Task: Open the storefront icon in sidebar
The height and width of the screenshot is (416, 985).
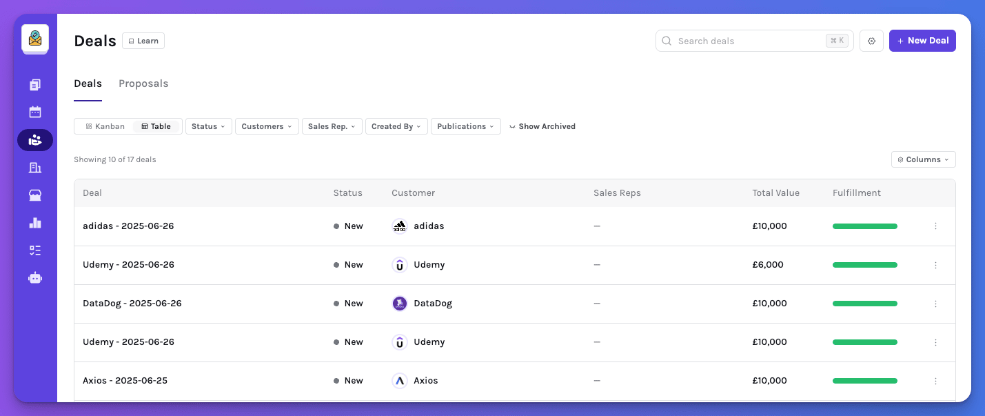Action: point(35,195)
